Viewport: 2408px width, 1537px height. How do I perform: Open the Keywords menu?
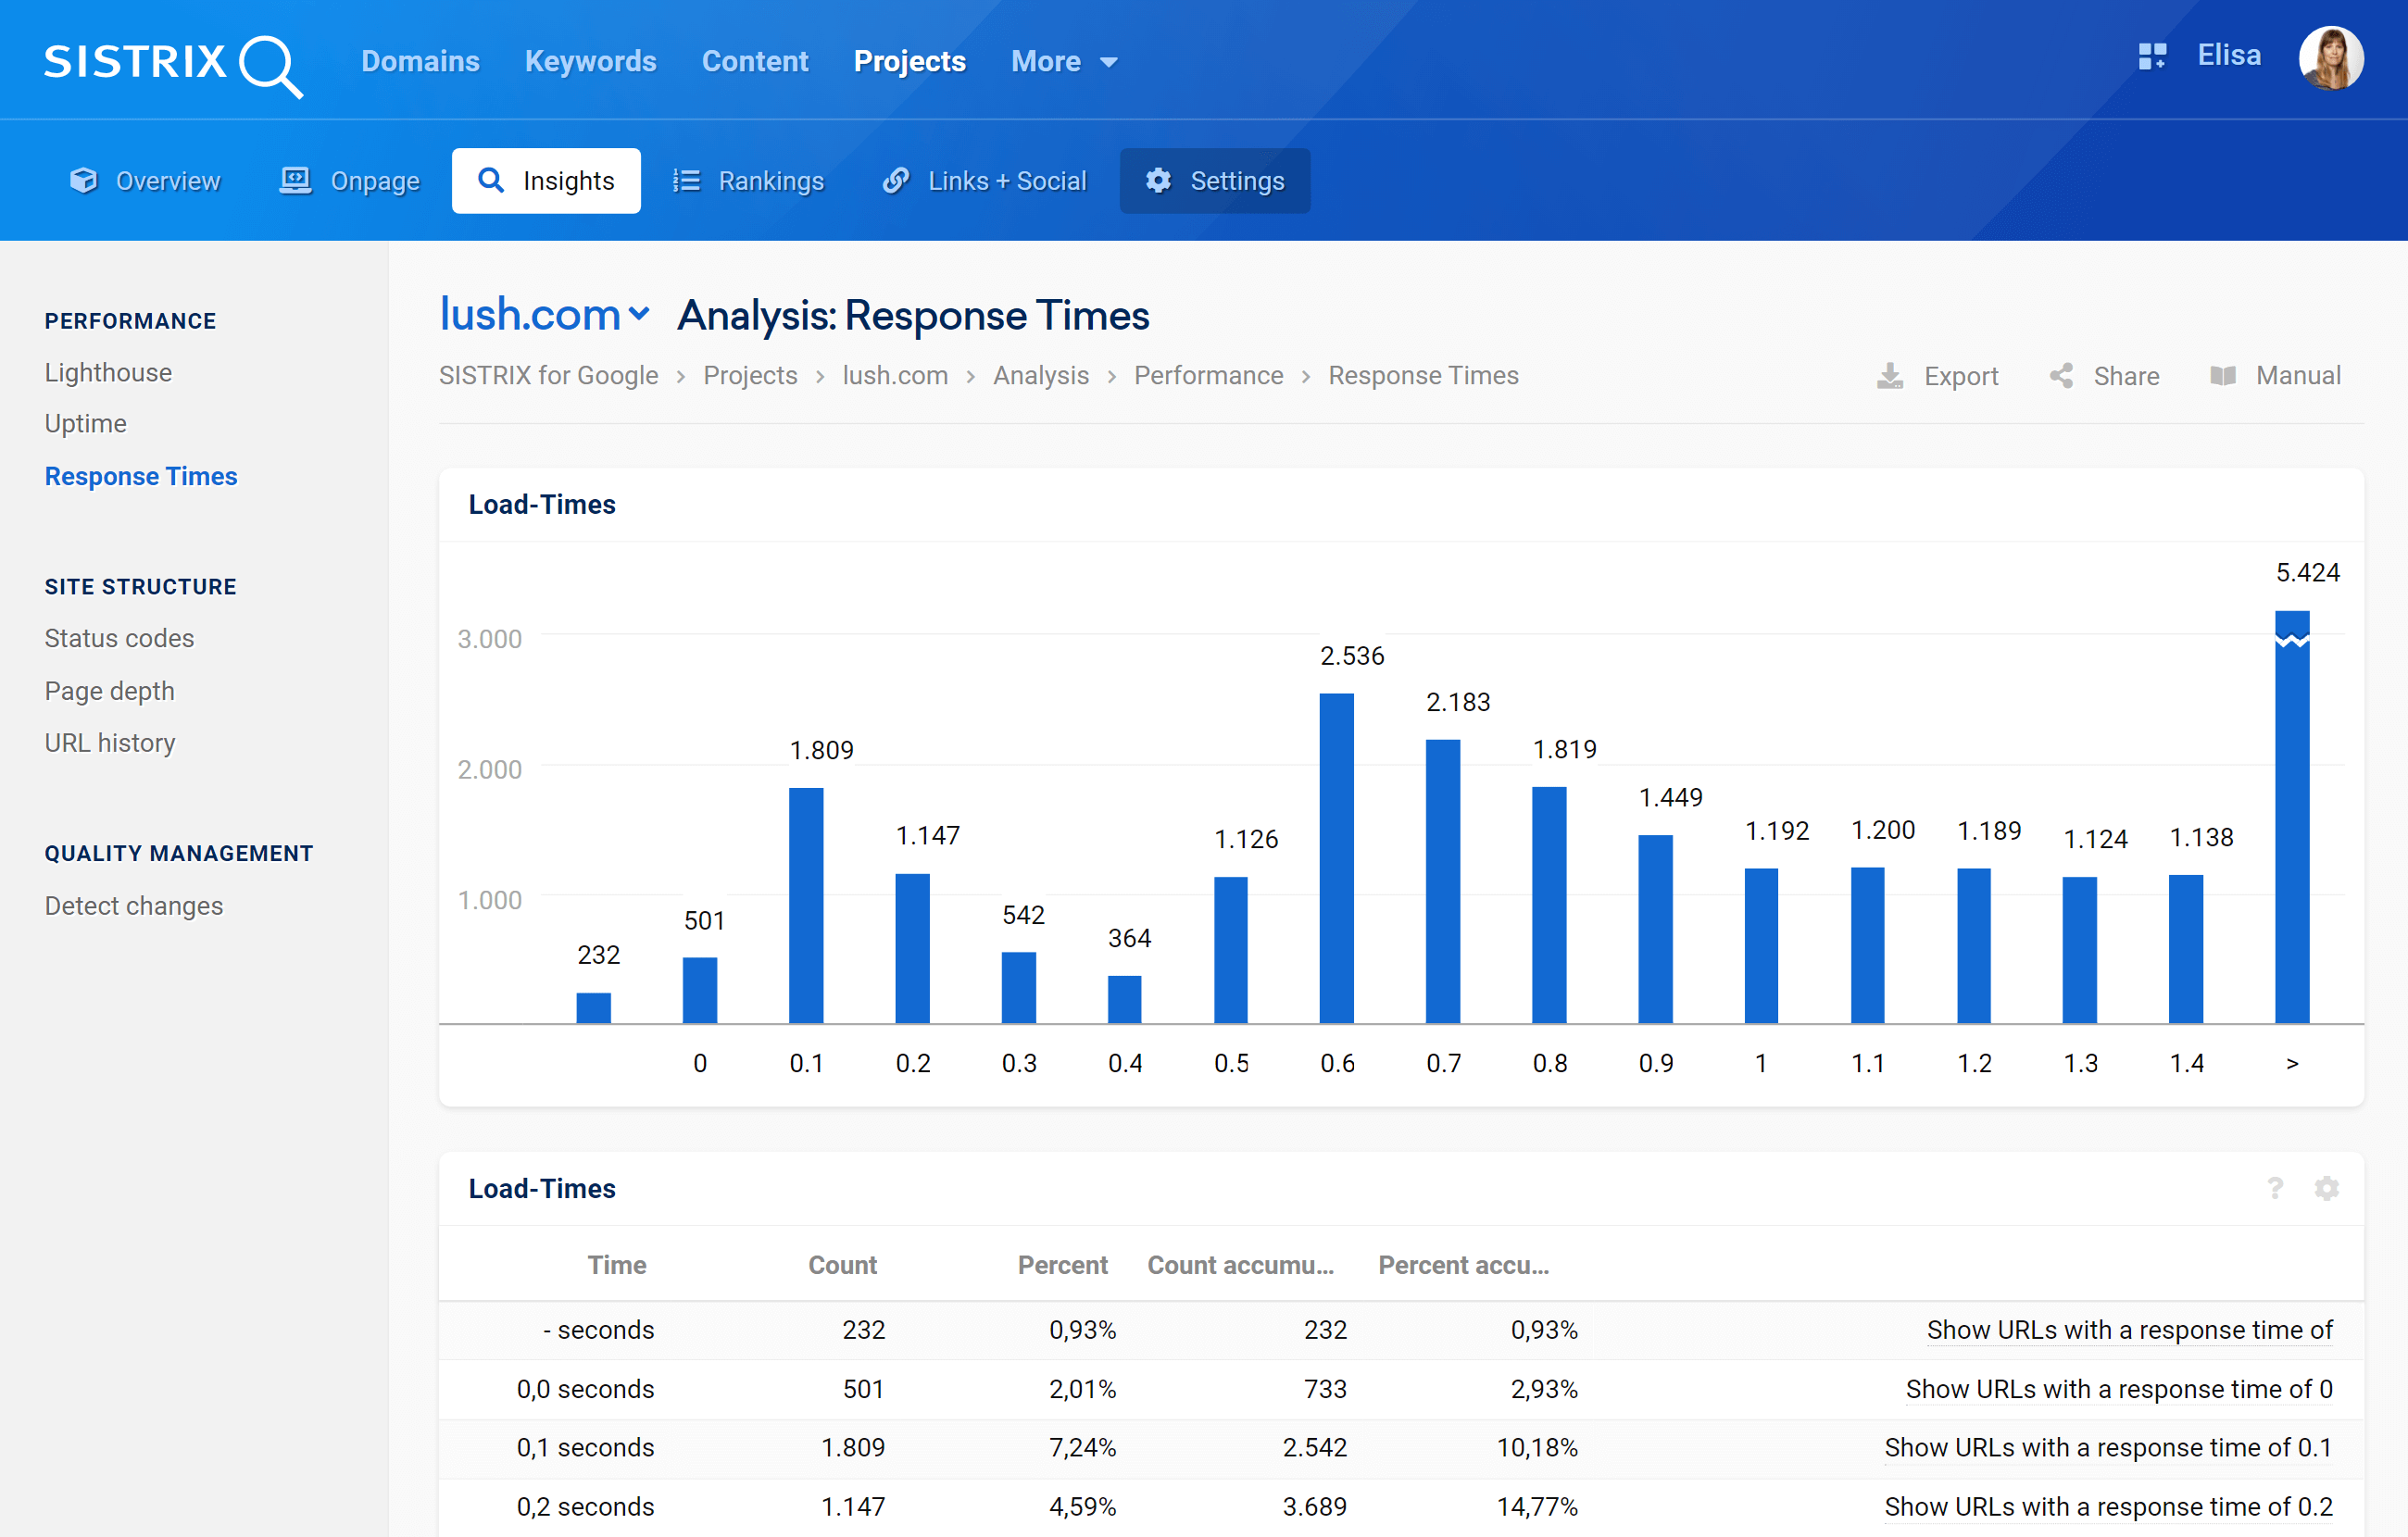point(590,62)
